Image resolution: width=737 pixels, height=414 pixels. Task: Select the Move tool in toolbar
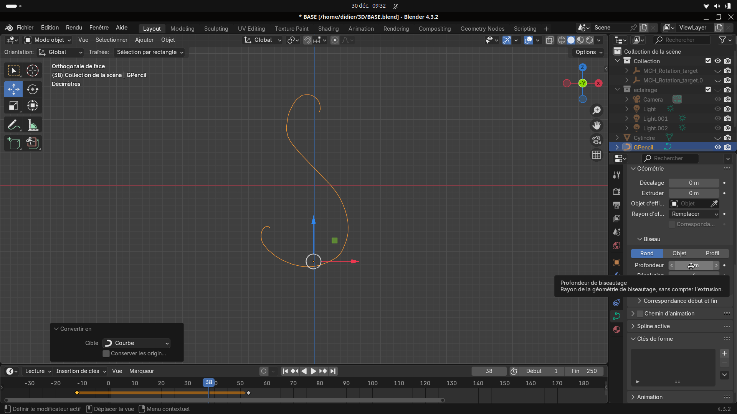coord(13,89)
